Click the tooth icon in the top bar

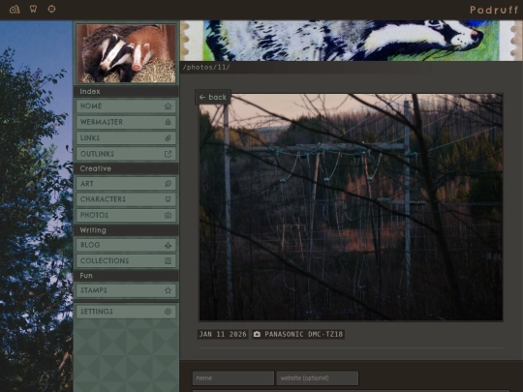click(x=33, y=9)
